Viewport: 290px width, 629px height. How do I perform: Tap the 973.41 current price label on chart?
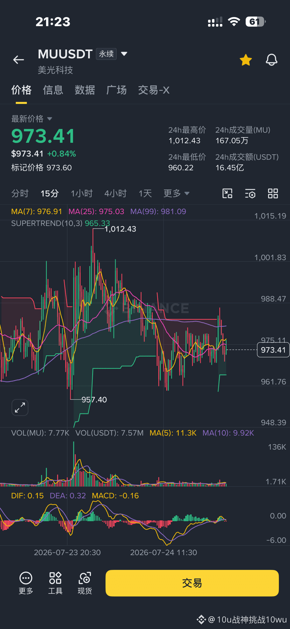(x=273, y=350)
